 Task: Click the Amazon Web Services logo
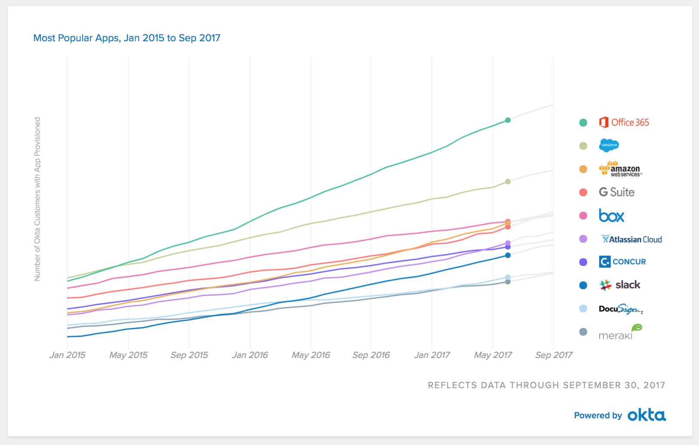click(x=620, y=169)
